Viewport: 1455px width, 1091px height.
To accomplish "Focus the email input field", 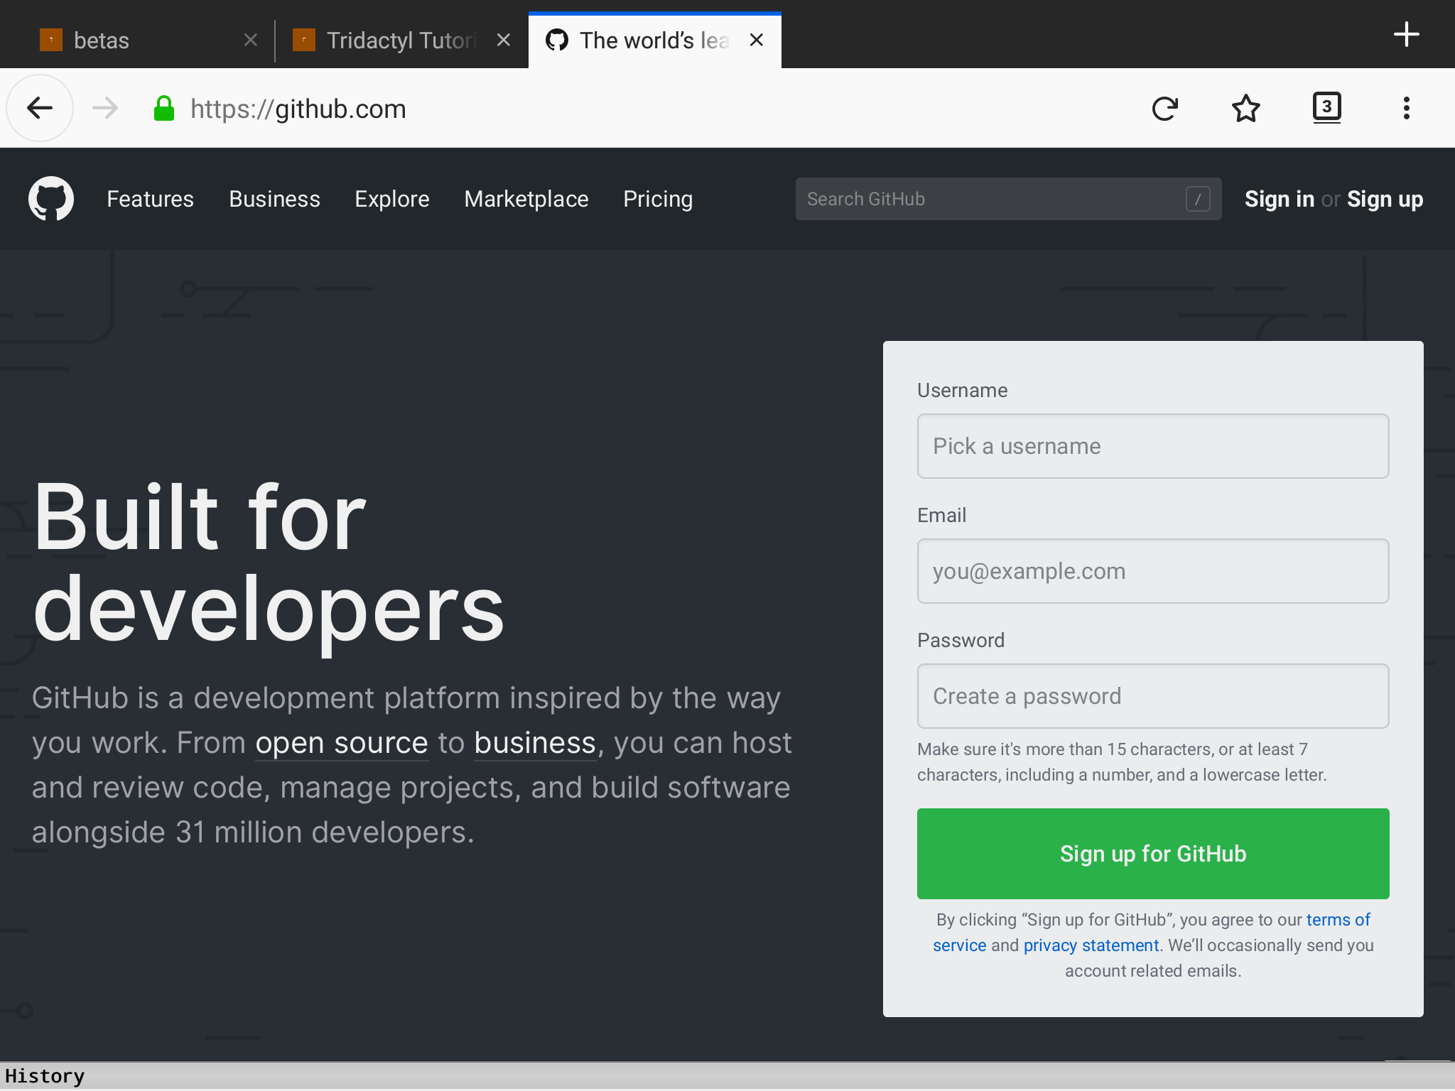I will click(x=1153, y=571).
